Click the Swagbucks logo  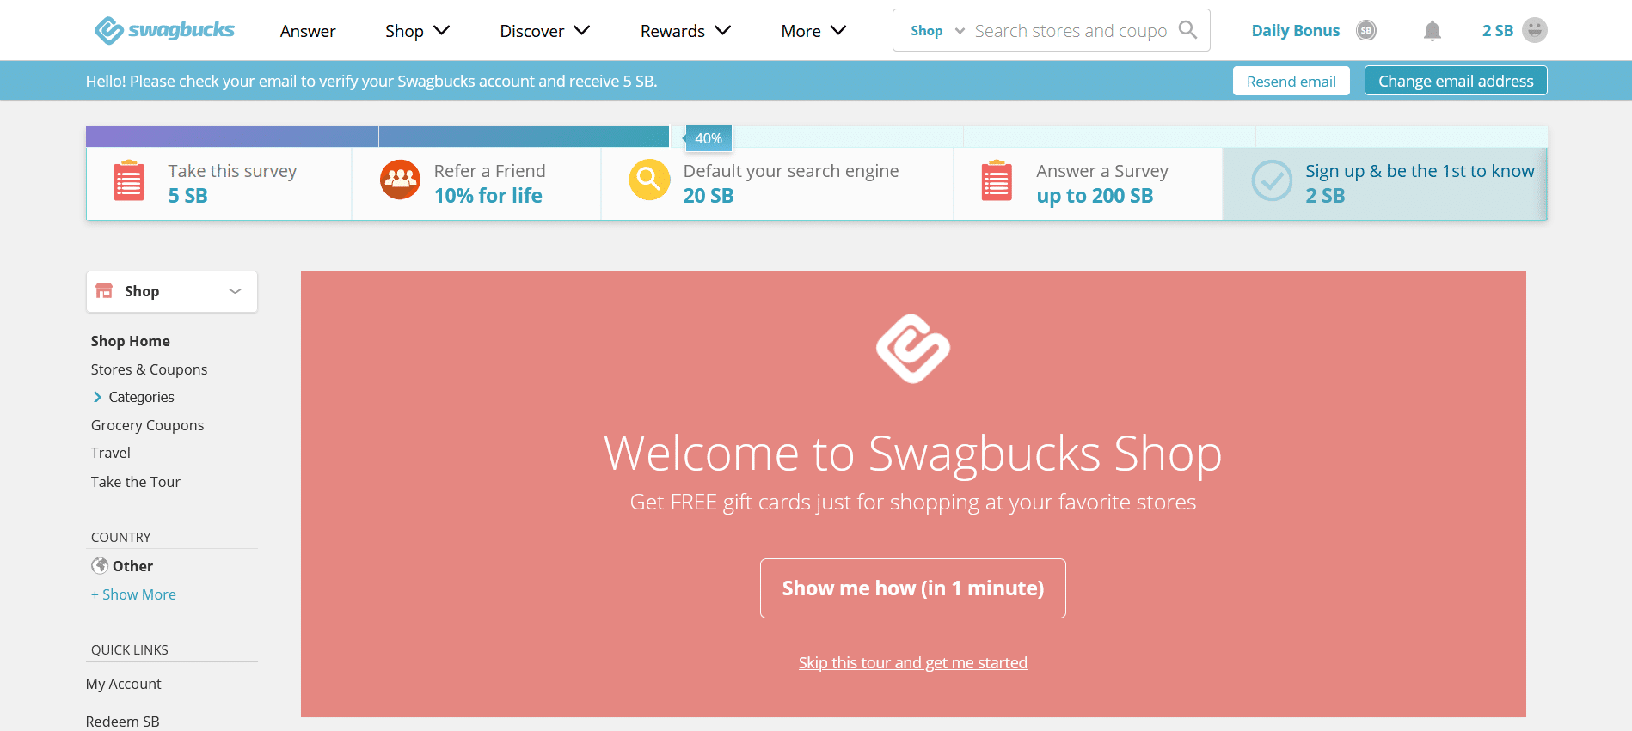point(164,30)
